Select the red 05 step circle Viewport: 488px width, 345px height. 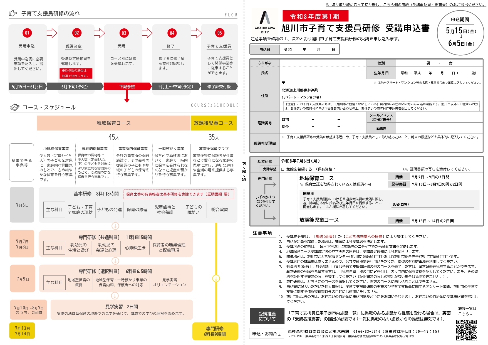pos(219,33)
